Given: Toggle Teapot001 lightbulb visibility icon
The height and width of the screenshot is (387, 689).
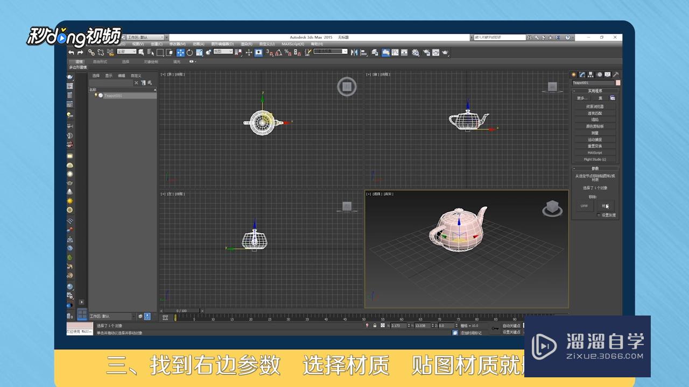Looking at the screenshot, I should pyautogui.click(x=96, y=95).
